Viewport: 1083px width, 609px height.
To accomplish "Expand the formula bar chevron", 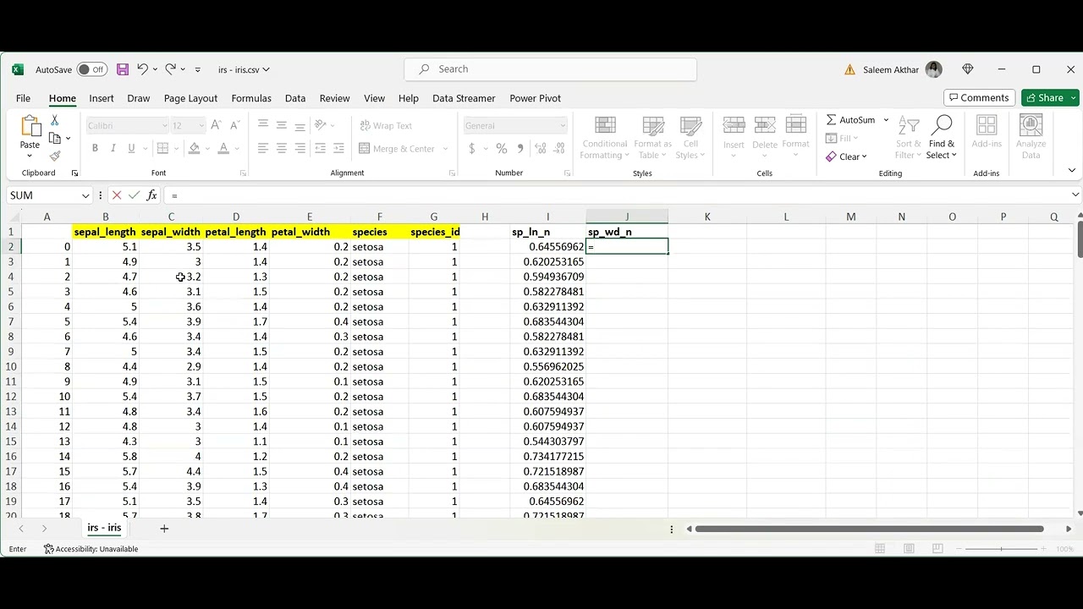I will click(1075, 195).
